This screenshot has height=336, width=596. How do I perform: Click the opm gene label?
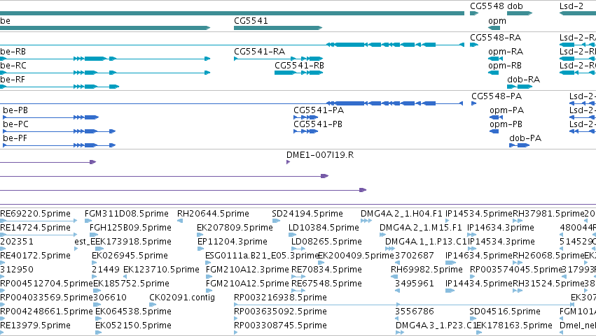[x=497, y=21]
